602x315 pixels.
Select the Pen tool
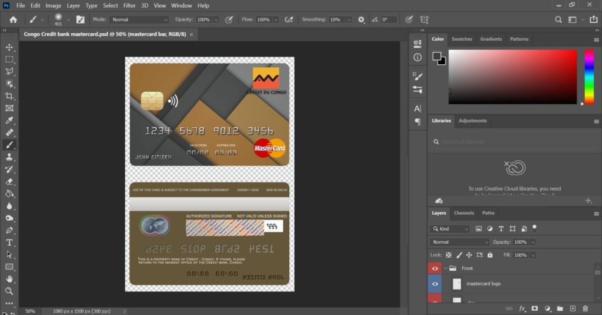coord(9,230)
